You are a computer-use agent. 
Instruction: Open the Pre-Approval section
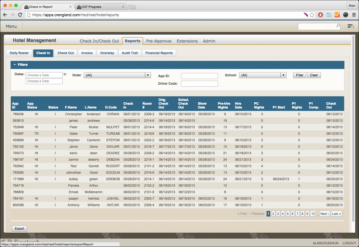click(x=159, y=41)
